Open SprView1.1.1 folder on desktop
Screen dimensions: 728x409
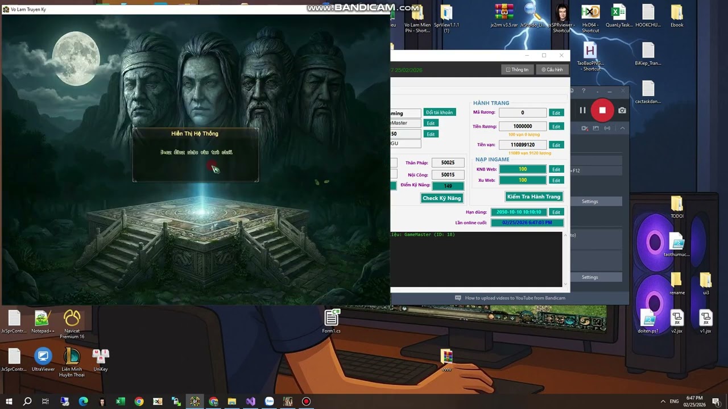coord(446,19)
